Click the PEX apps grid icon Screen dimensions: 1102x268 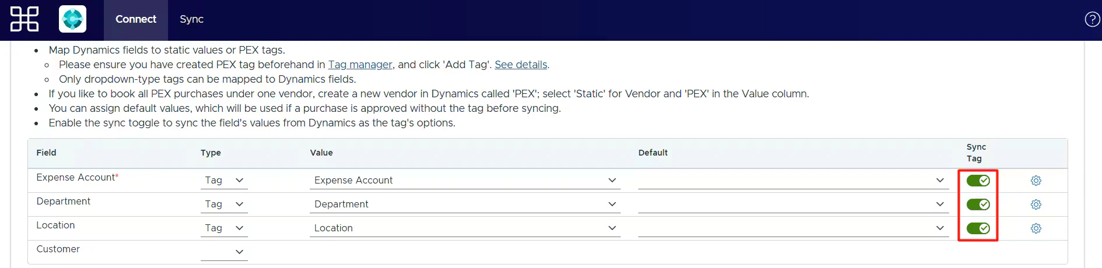[25, 19]
